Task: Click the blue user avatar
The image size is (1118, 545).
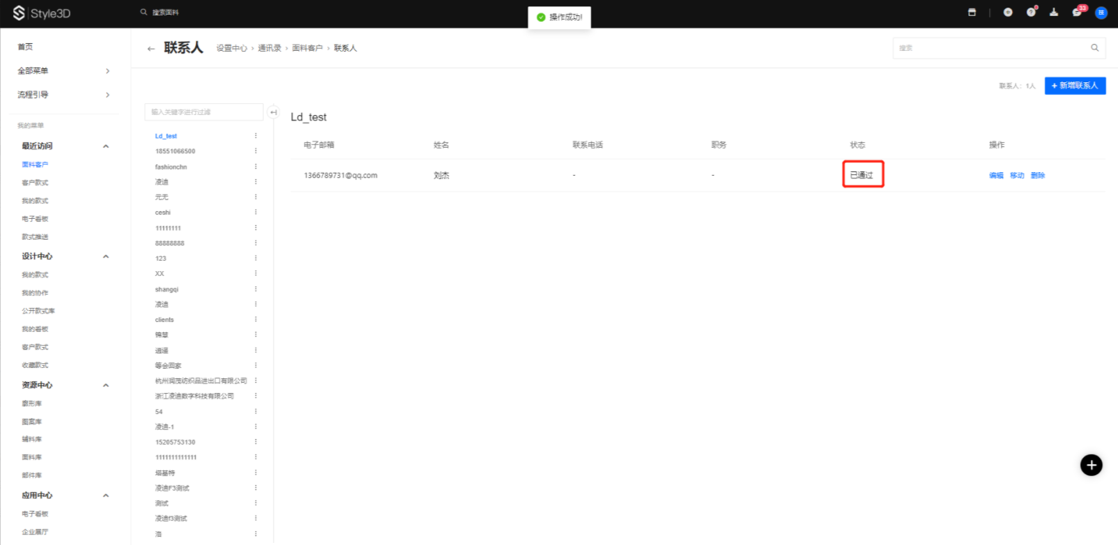Action: (x=1101, y=13)
